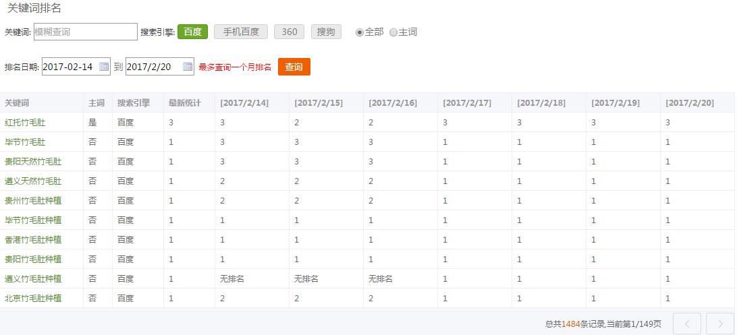This screenshot has width=737, height=335.
Task: Open keyword link 贵阳天然竹毛肚
Action: [x=33, y=162]
